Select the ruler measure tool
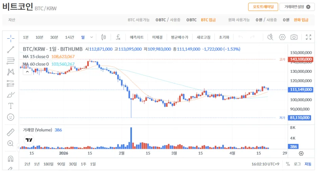 pyautogui.click(x=11, y=132)
